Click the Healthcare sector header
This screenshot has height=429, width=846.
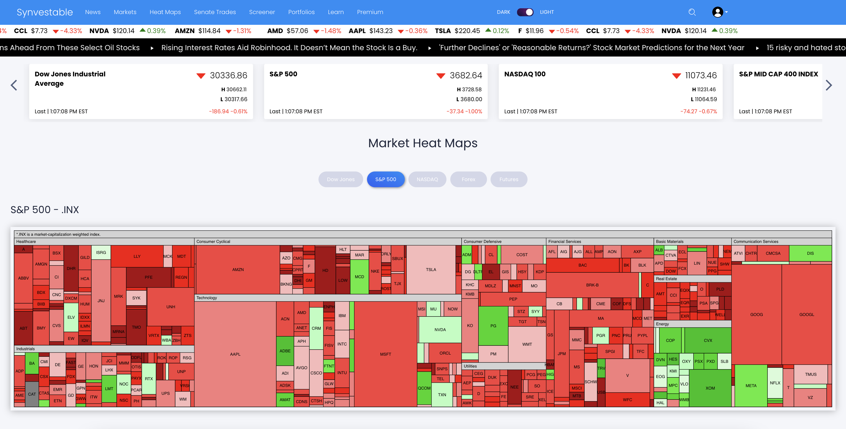pyautogui.click(x=104, y=242)
